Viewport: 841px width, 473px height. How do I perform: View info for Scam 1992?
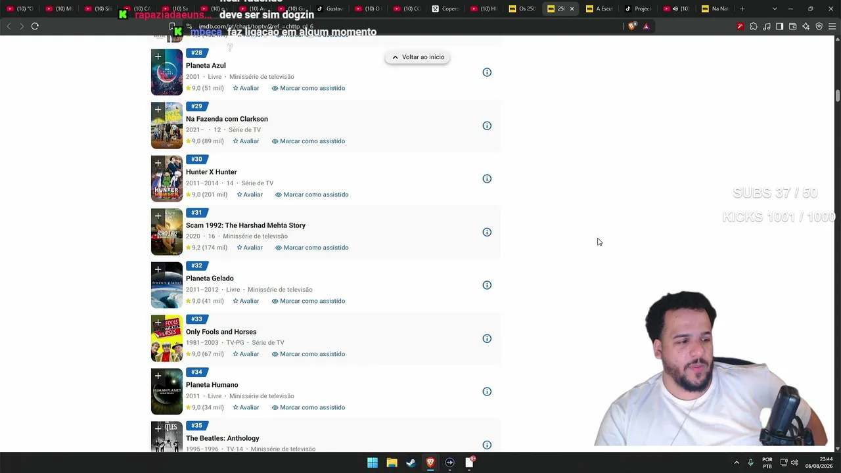487,232
